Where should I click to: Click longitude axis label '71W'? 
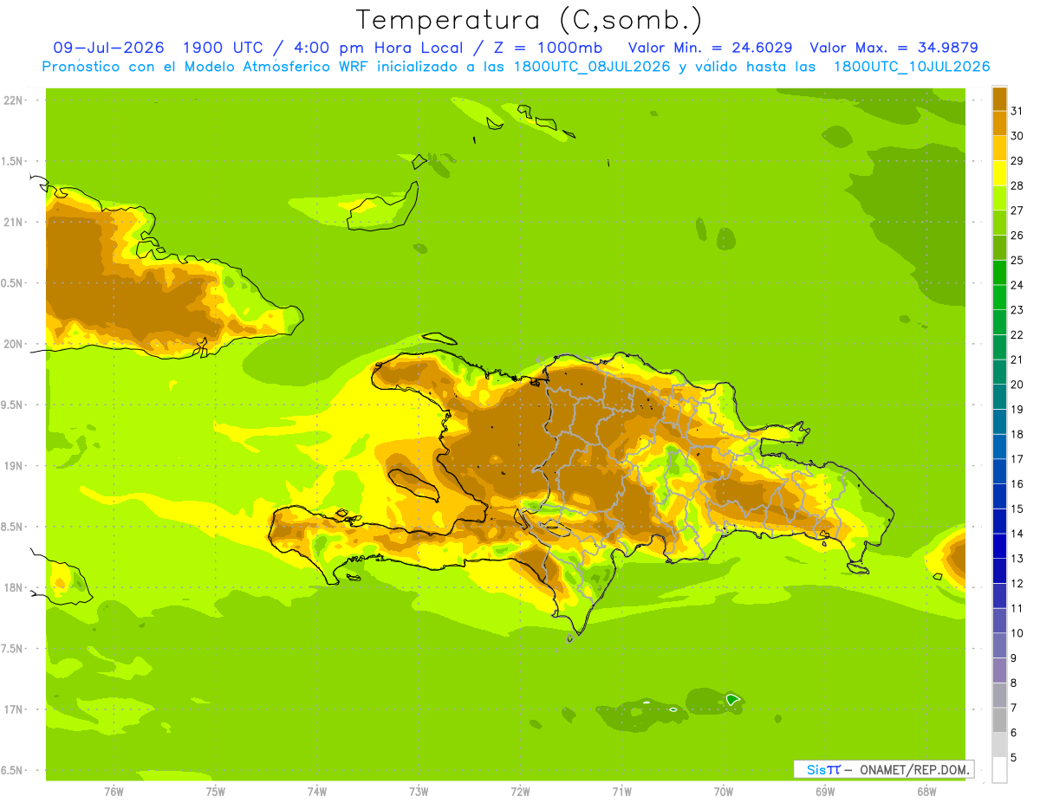(x=621, y=792)
